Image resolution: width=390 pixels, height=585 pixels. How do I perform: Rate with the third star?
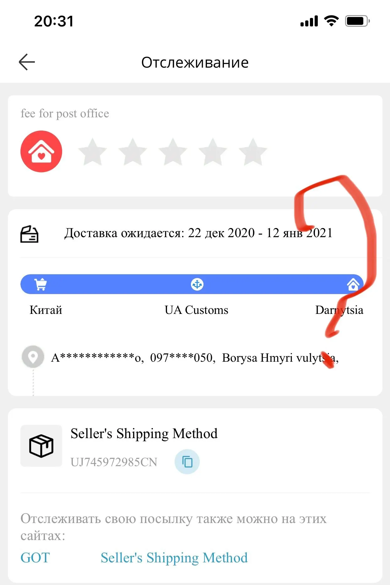pos(173,152)
